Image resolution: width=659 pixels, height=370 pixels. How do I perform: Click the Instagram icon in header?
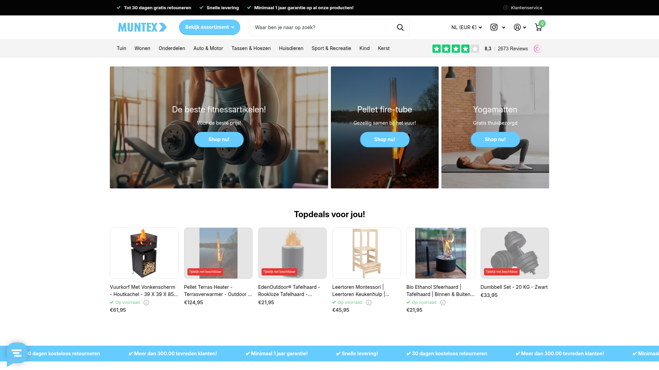click(494, 27)
